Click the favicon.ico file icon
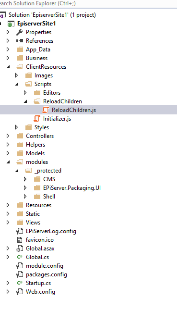Viewport: 177px width, 323px height. coord(20,240)
